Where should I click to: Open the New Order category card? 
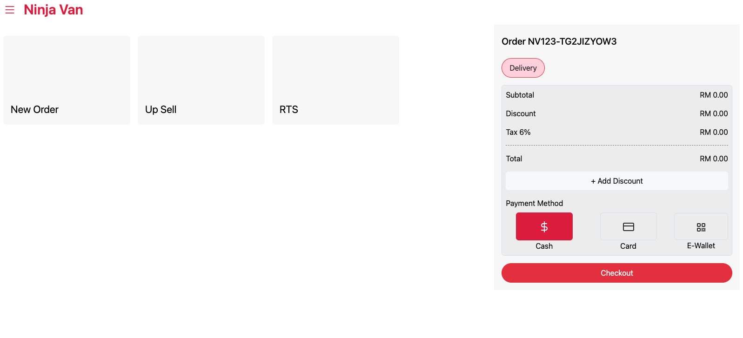[x=67, y=80]
